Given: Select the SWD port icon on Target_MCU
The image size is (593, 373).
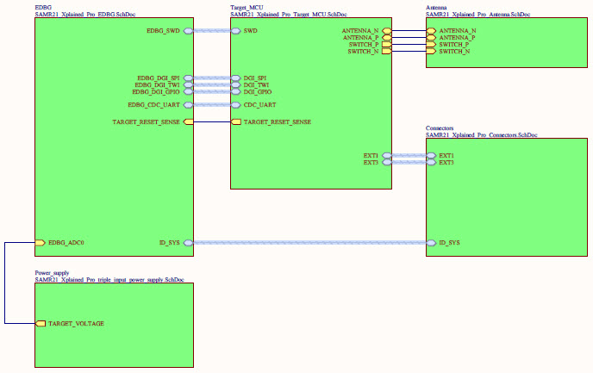Looking at the screenshot, I should (x=235, y=31).
